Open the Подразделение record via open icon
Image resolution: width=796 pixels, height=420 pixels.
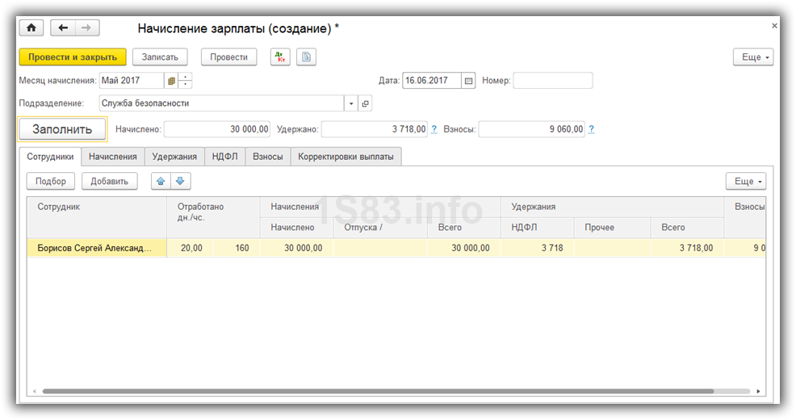click(x=365, y=103)
